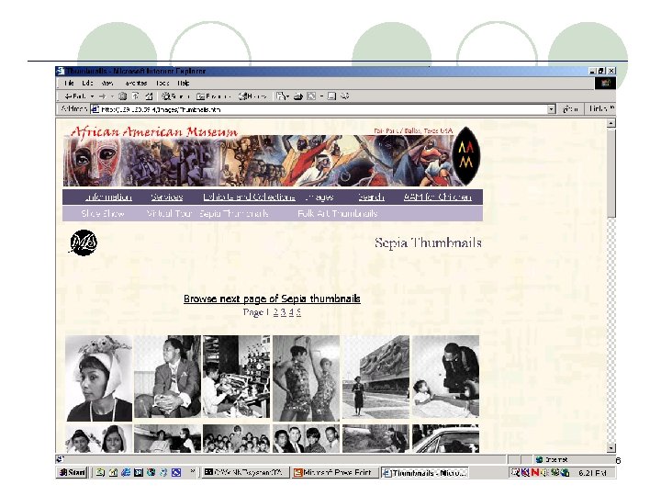Image resolution: width=661 pixels, height=496 pixels.
Task: Open thumbnail of man leaning over child
Action: click(445, 377)
